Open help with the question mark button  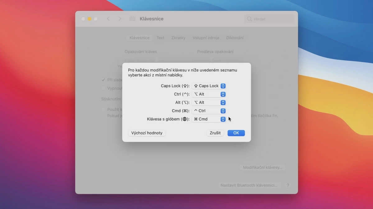coord(288,185)
